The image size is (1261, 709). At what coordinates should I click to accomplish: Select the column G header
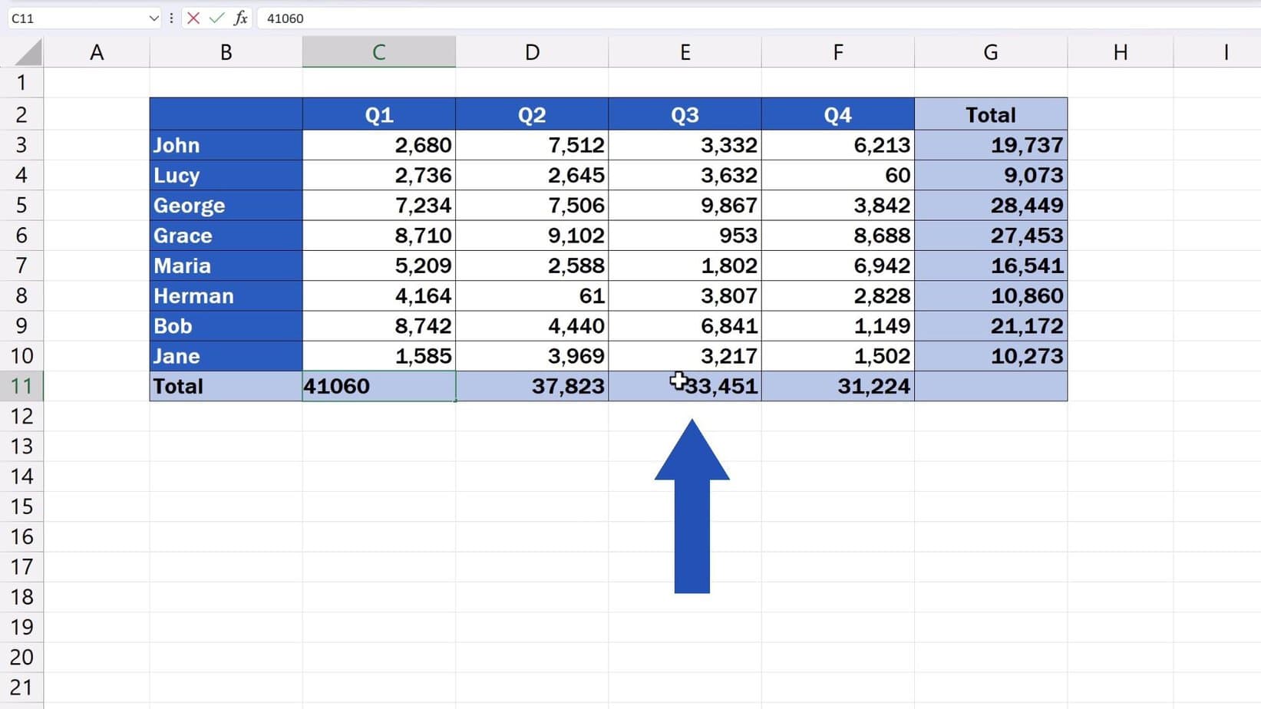(x=990, y=51)
